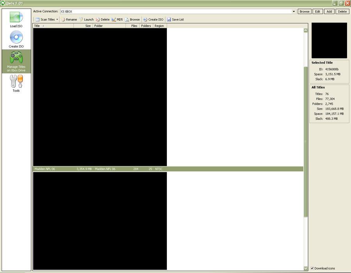The image size is (351, 273).
Task: Click the Add connection button
Action: coord(329,12)
